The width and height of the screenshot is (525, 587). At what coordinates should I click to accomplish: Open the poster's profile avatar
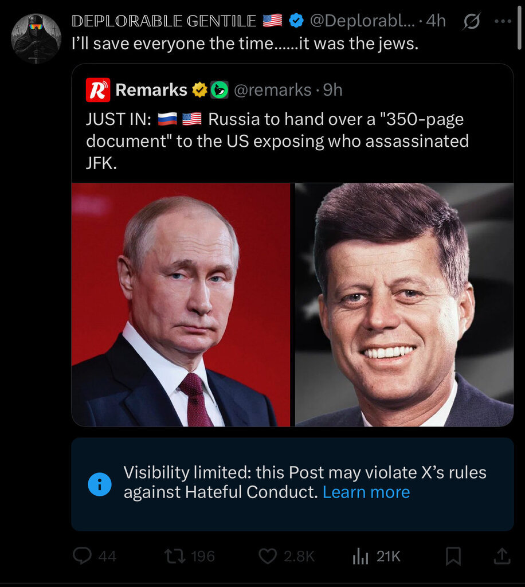coord(36,38)
